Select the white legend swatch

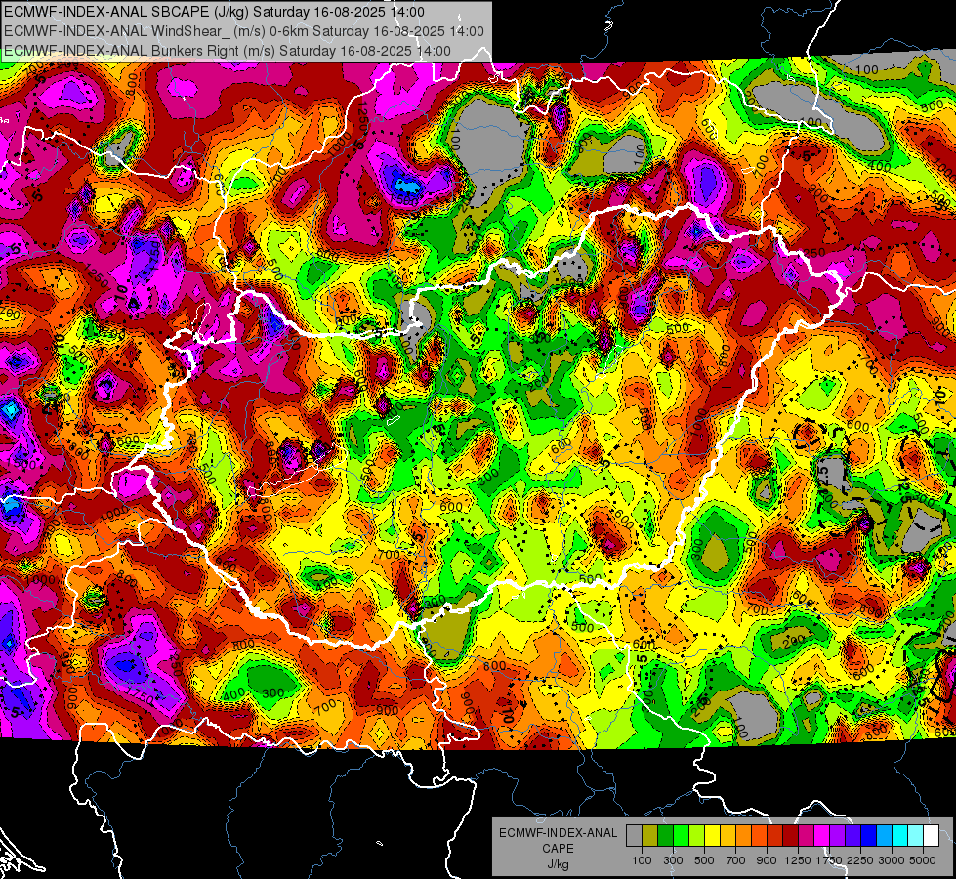pyautogui.click(x=931, y=836)
